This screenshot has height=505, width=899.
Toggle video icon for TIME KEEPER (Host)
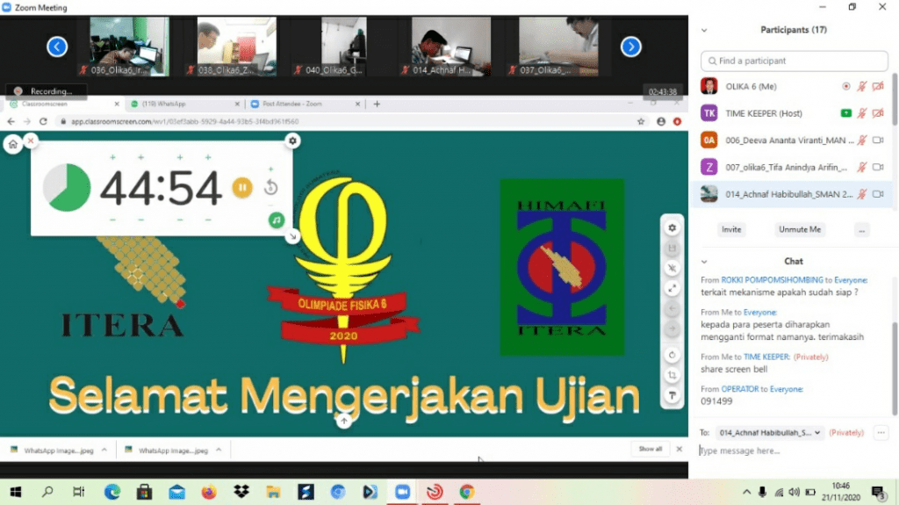[878, 113]
